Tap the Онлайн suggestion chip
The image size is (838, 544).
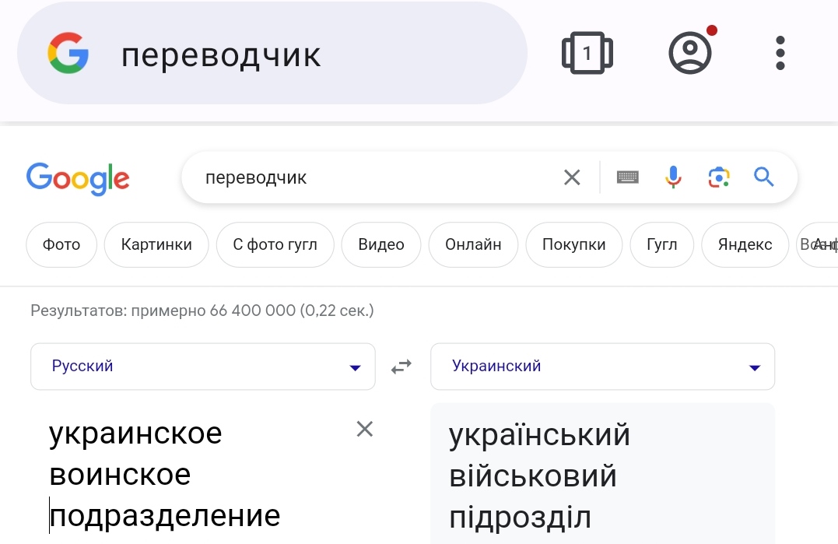point(473,244)
